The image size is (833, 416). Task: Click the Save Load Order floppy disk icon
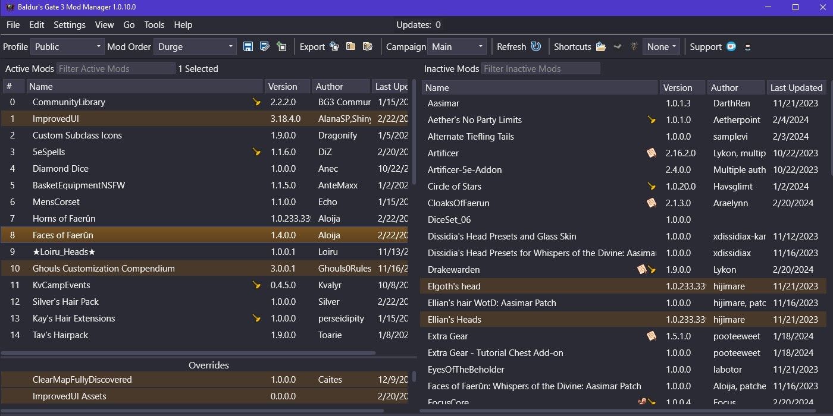(248, 46)
